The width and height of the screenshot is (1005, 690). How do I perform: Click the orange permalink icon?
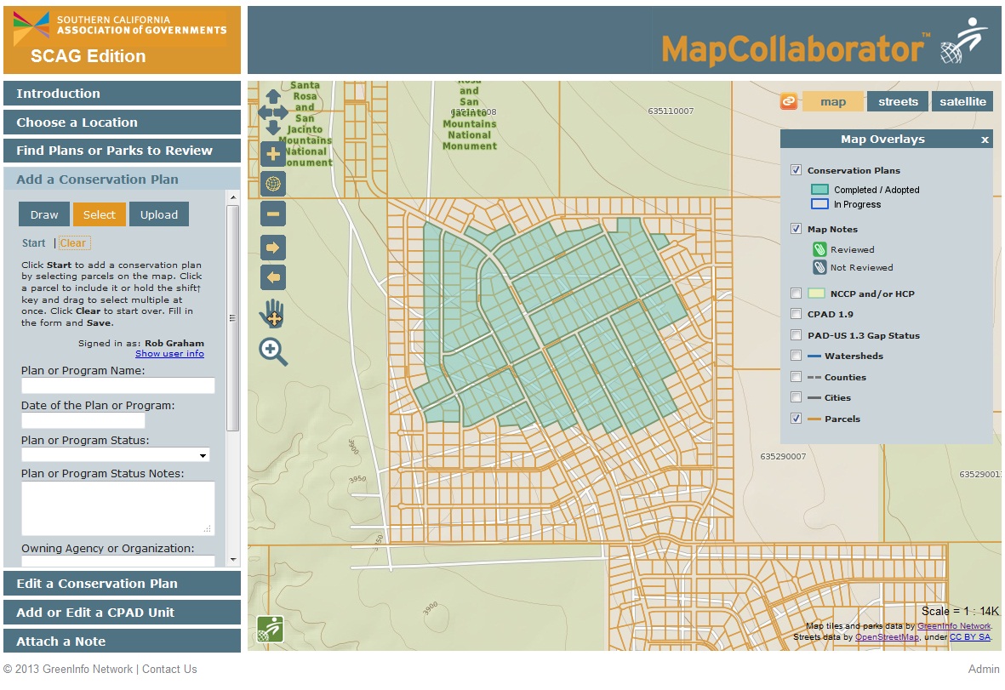[789, 101]
